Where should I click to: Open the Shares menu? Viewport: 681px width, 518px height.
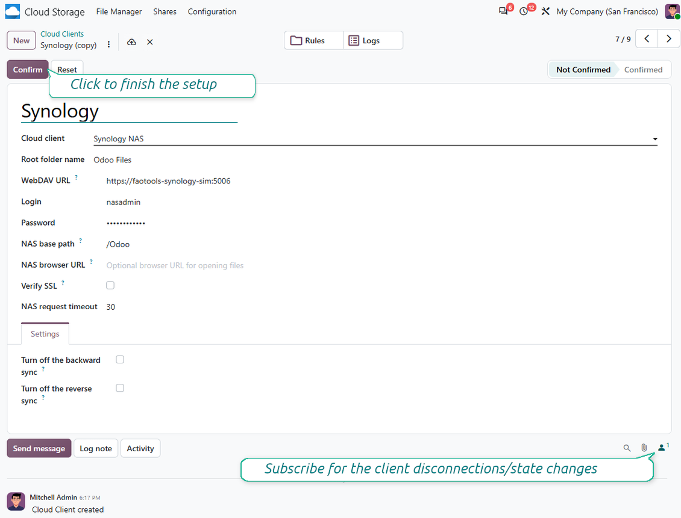[165, 11]
